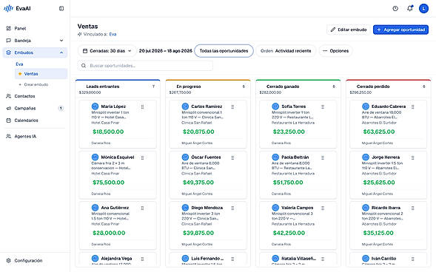Open options menu on Luis Fernando card
The width and height of the screenshot is (436, 272).
point(232,259)
